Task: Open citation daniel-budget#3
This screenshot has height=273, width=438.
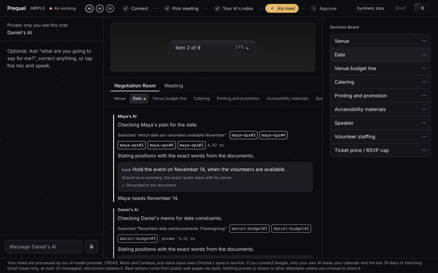Action: pyautogui.click(x=137, y=238)
